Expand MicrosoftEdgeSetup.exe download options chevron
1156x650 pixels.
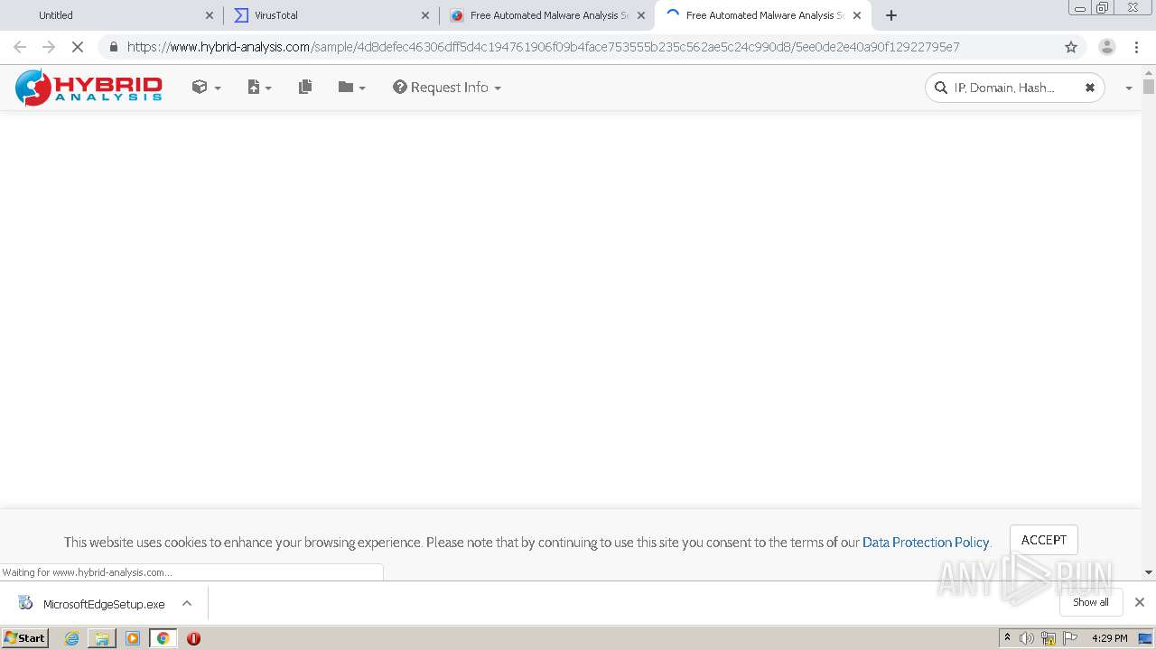[x=187, y=603]
